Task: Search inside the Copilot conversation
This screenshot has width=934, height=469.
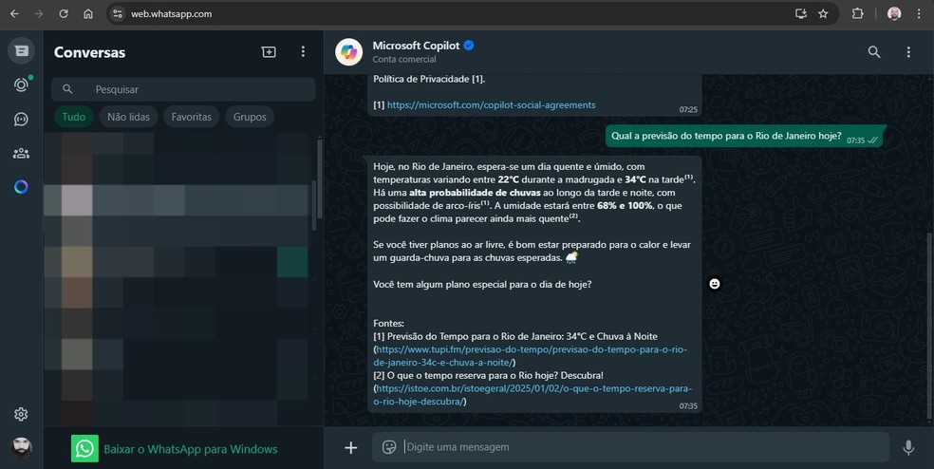Action: pyautogui.click(x=874, y=52)
